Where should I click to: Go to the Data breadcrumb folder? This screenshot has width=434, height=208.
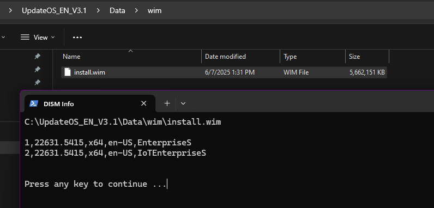pyautogui.click(x=117, y=11)
